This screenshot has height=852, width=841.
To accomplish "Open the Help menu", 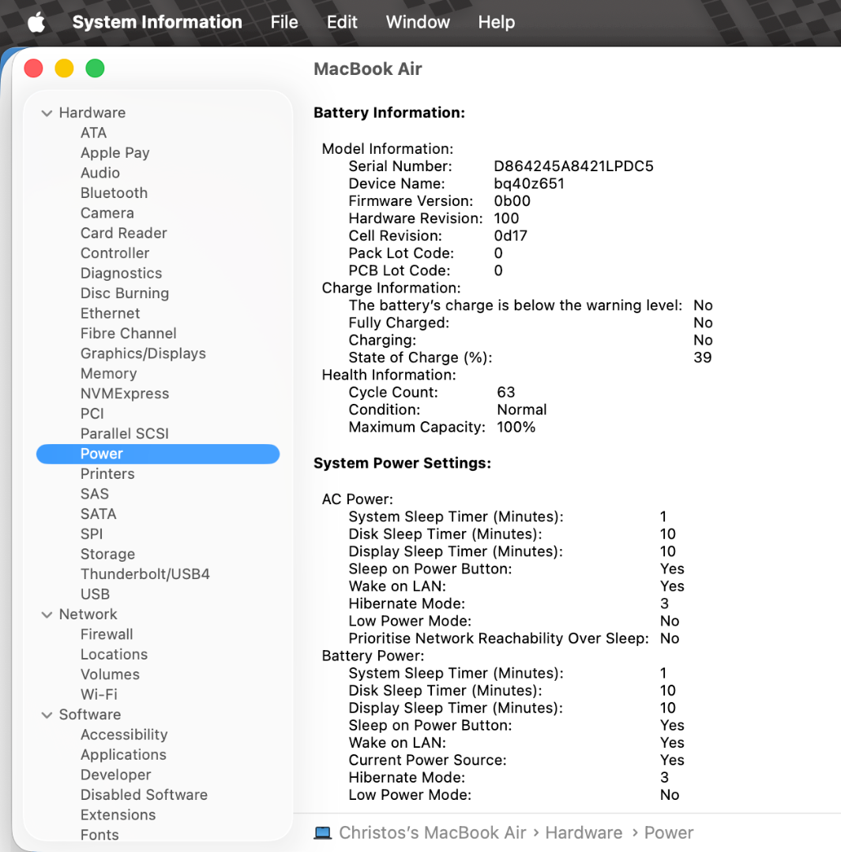I will [496, 22].
